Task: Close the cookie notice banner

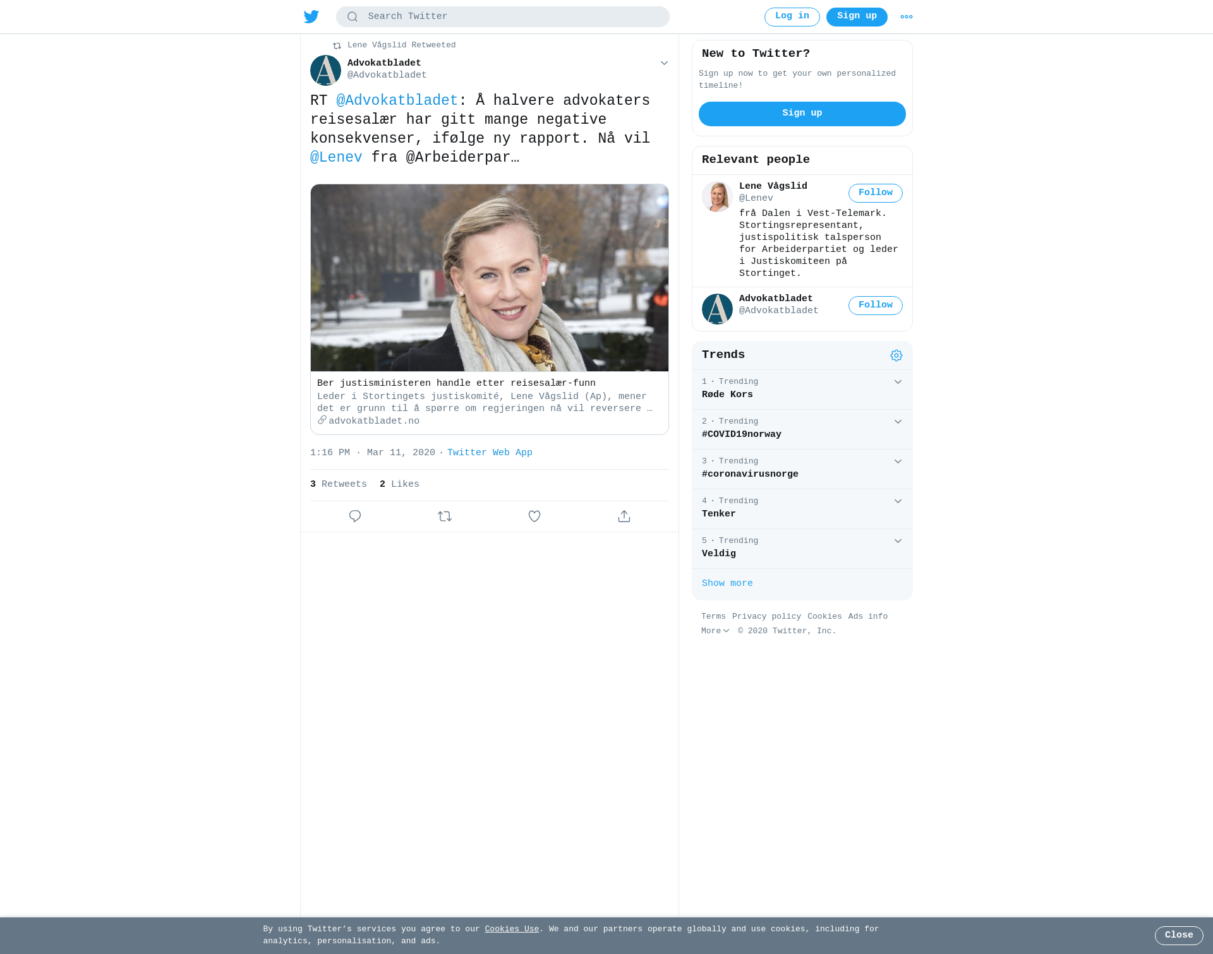Action: click(x=1179, y=936)
